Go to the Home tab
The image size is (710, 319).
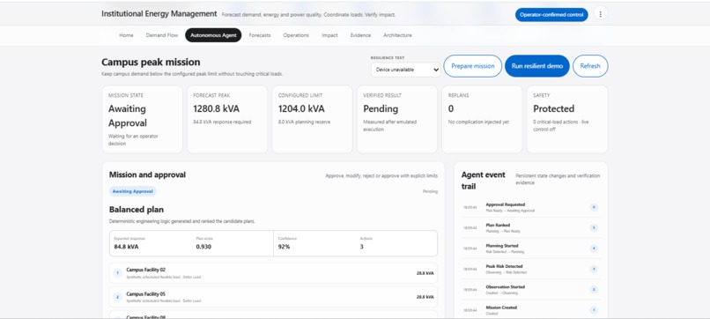(126, 35)
